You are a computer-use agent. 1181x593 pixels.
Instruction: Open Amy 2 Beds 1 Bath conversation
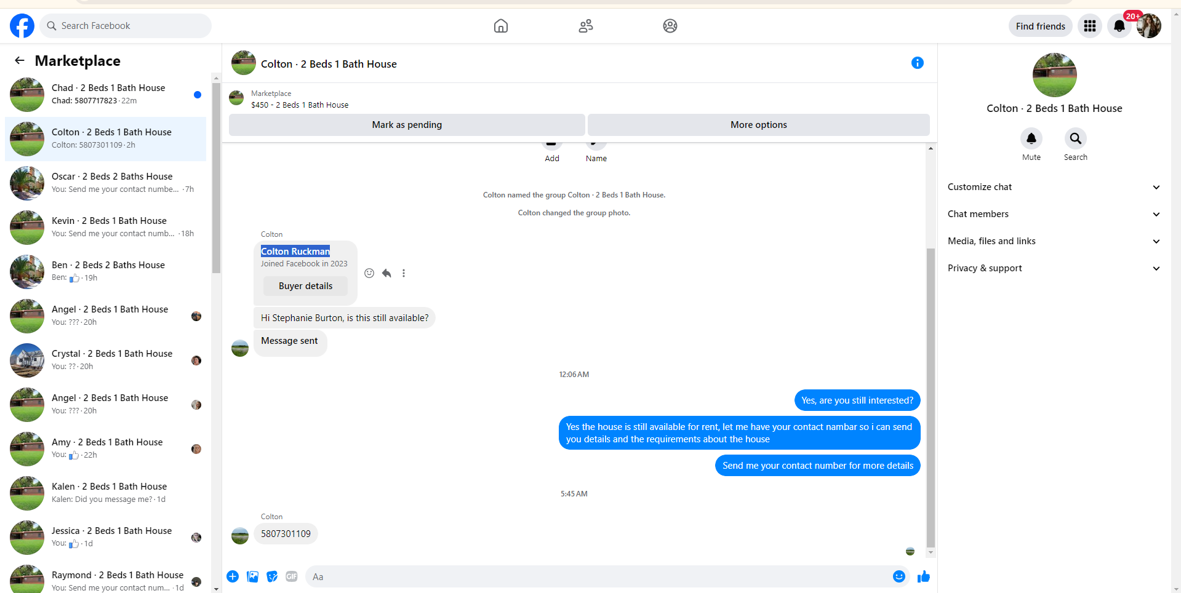[106, 449]
